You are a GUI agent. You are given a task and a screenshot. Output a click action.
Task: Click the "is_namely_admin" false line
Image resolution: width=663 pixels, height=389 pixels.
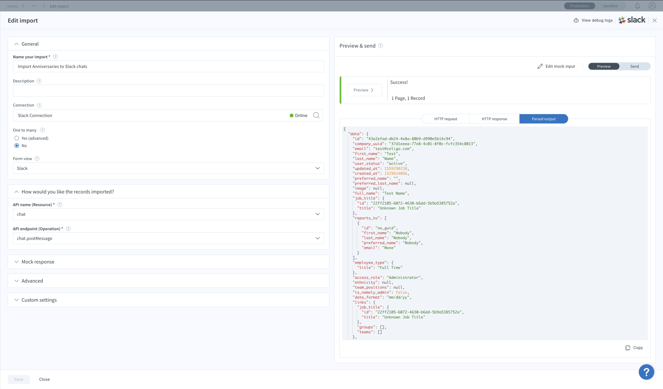pyautogui.click(x=381, y=292)
